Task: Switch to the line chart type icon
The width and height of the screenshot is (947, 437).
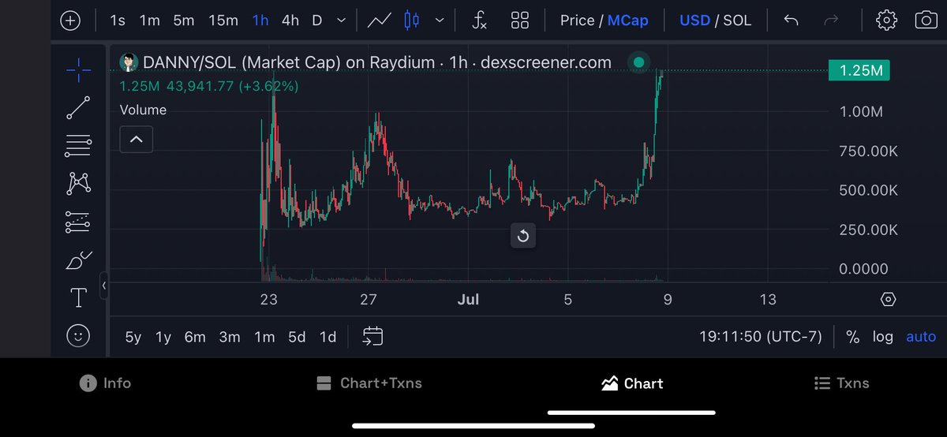Action: click(x=380, y=21)
